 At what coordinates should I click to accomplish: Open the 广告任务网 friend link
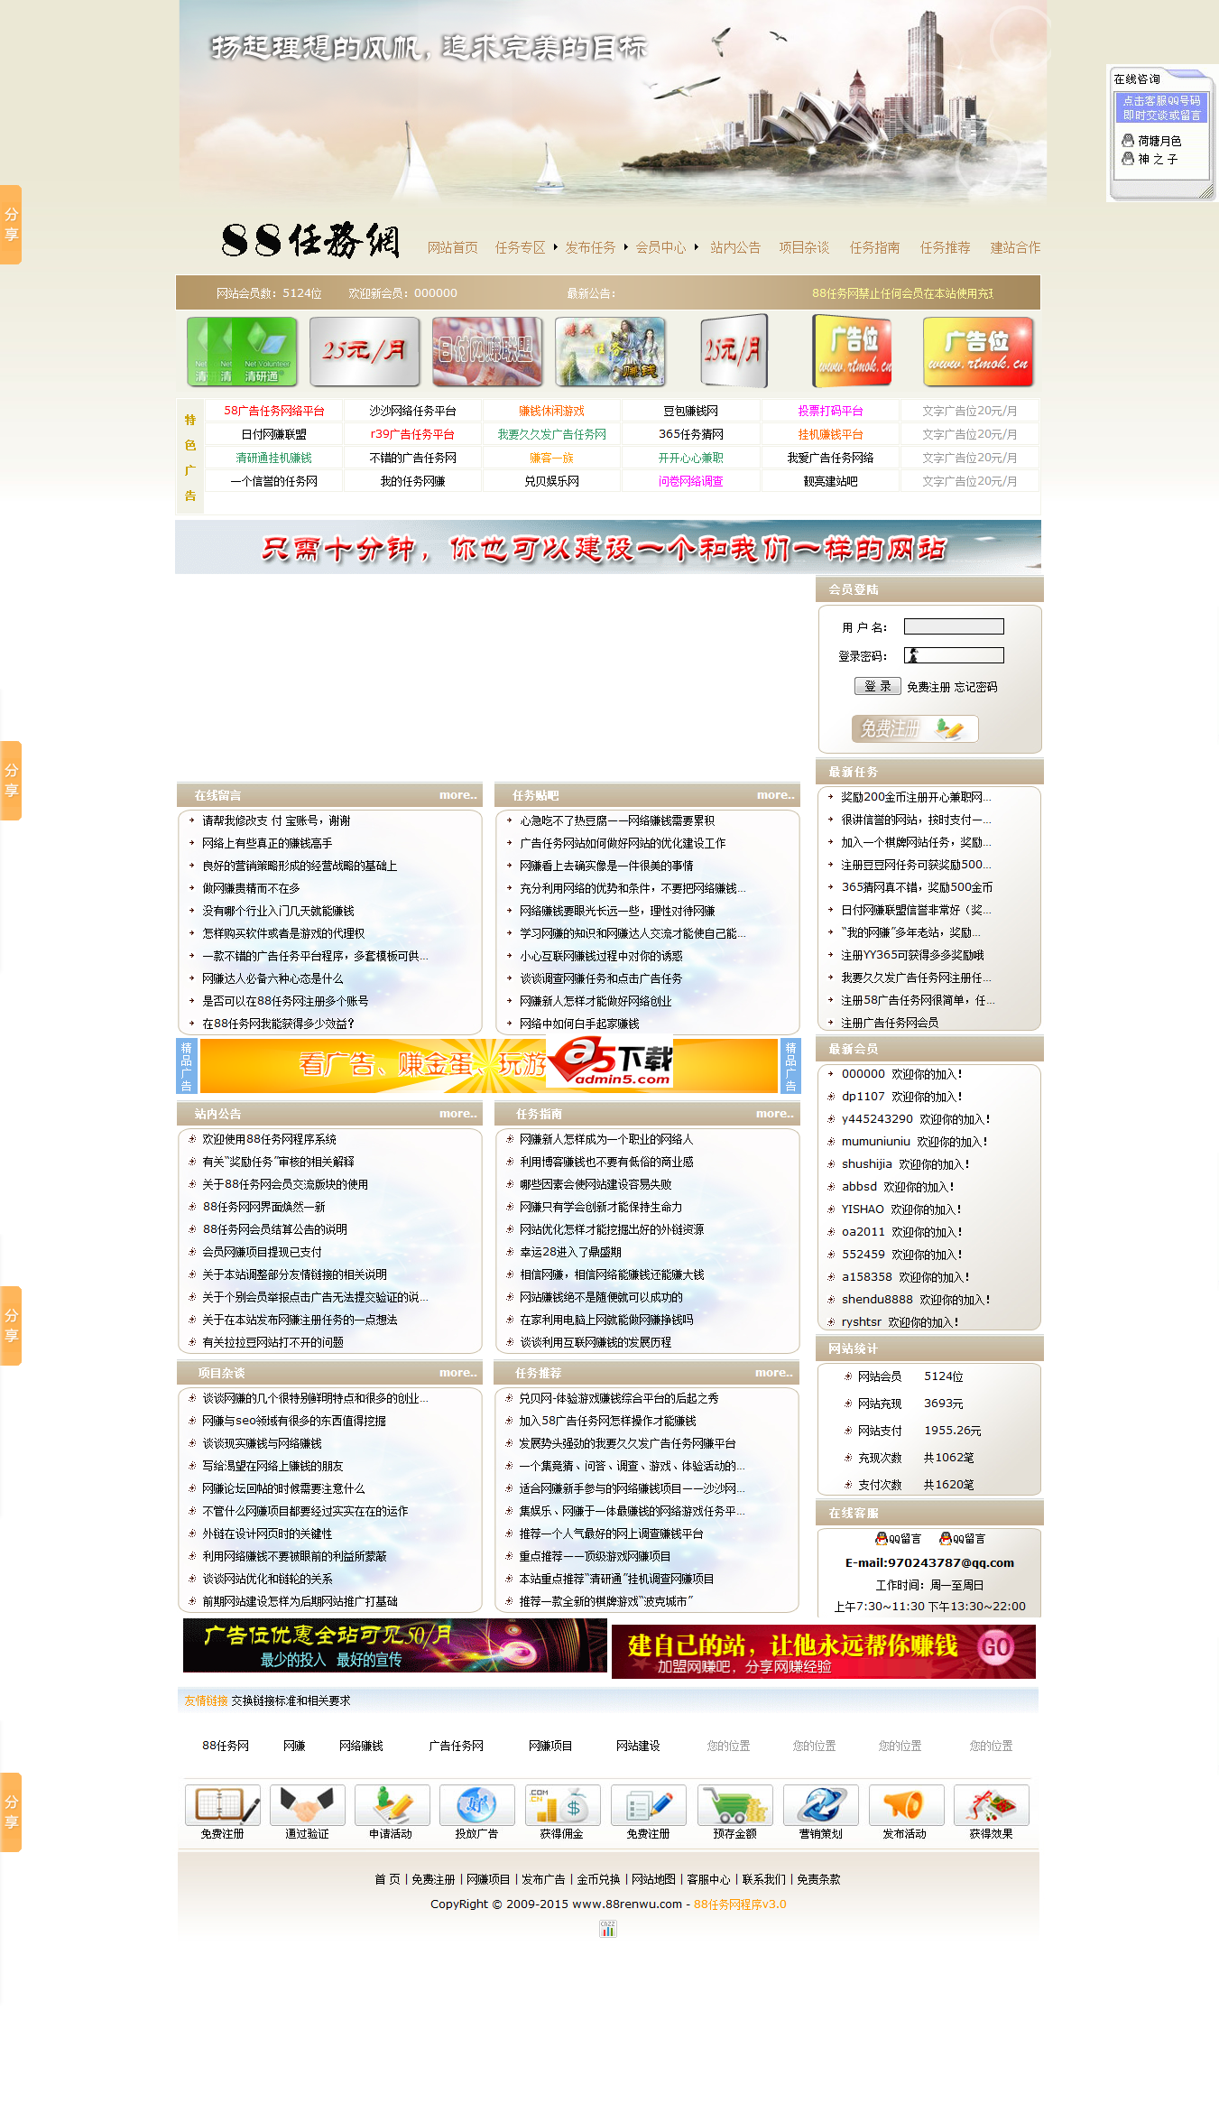(456, 1746)
